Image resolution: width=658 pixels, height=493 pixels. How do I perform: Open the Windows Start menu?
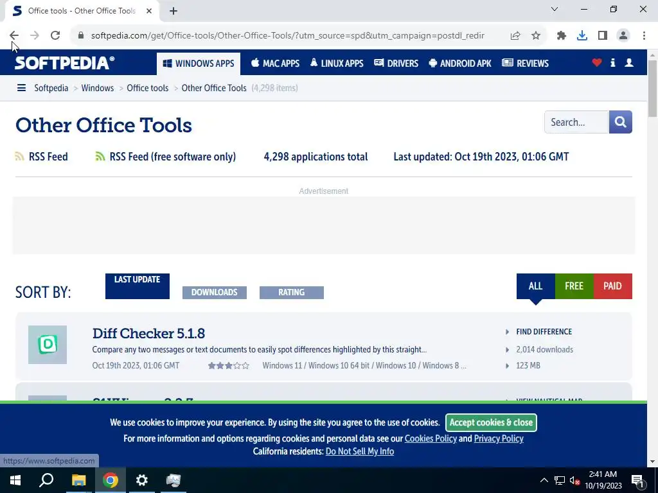(x=15, y=480)
